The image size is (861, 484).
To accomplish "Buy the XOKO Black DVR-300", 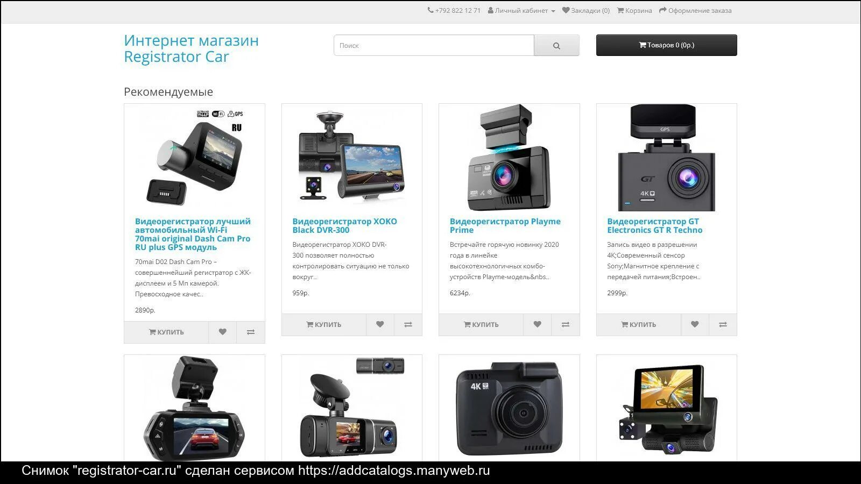I will [x=324, y=325].
